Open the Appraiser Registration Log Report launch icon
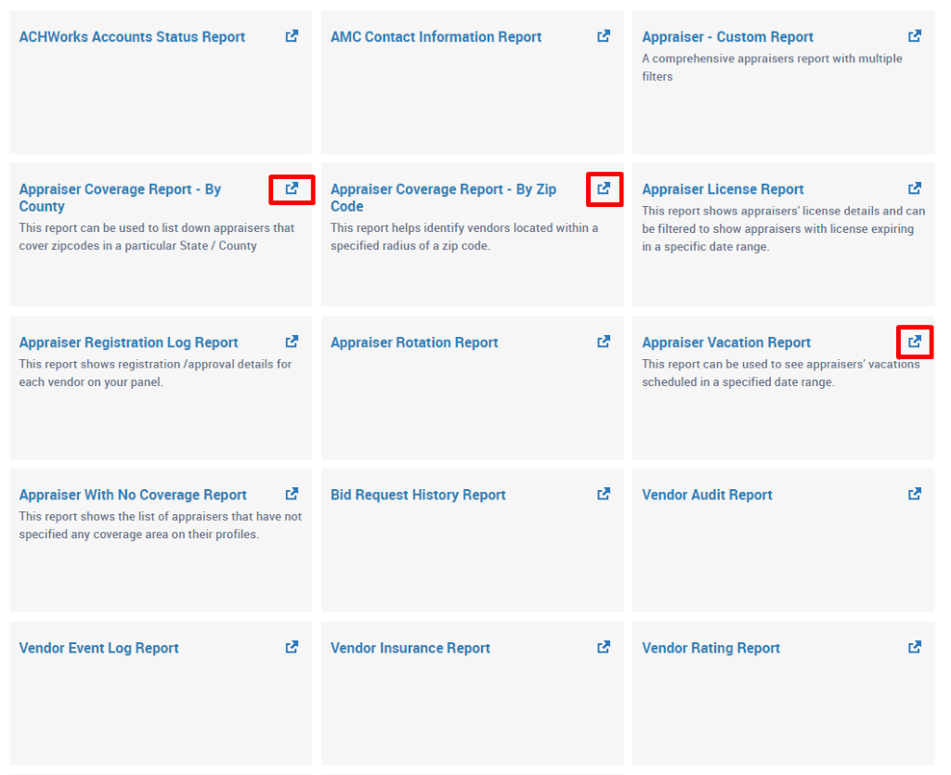The height and width of the screenshot is (775, 951). pyautogui.click(x=291, y=341)
